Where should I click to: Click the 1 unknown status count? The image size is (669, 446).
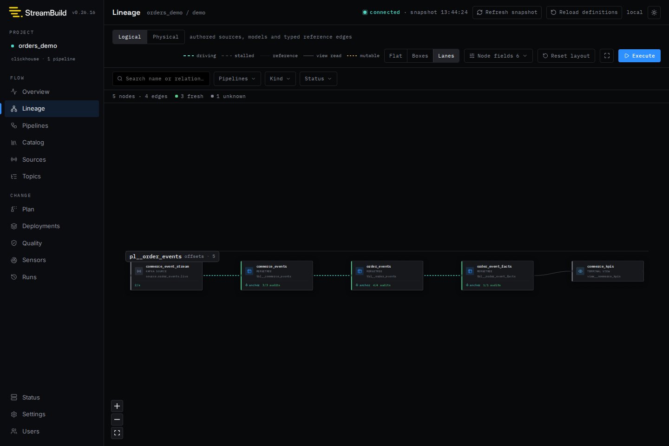(228, 96)
